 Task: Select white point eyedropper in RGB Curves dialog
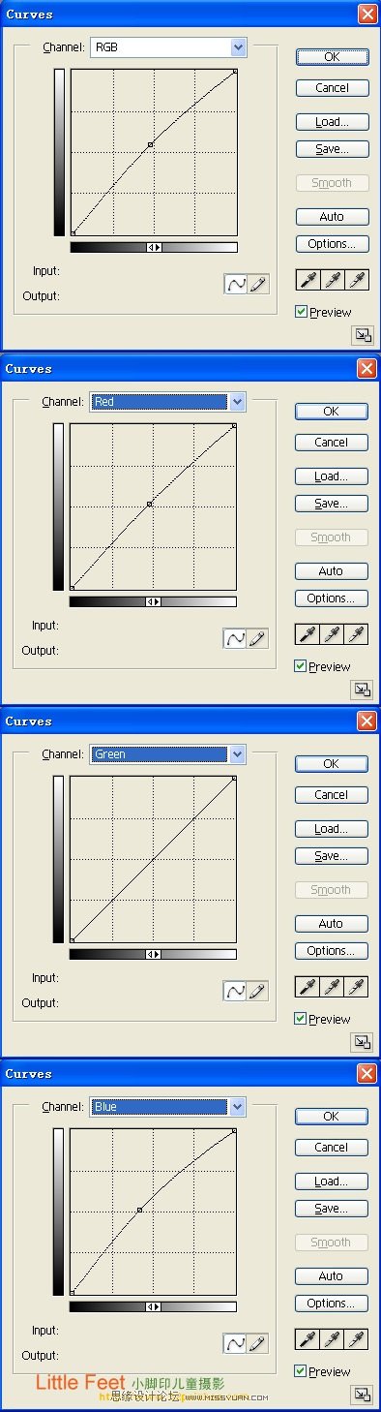357,281
